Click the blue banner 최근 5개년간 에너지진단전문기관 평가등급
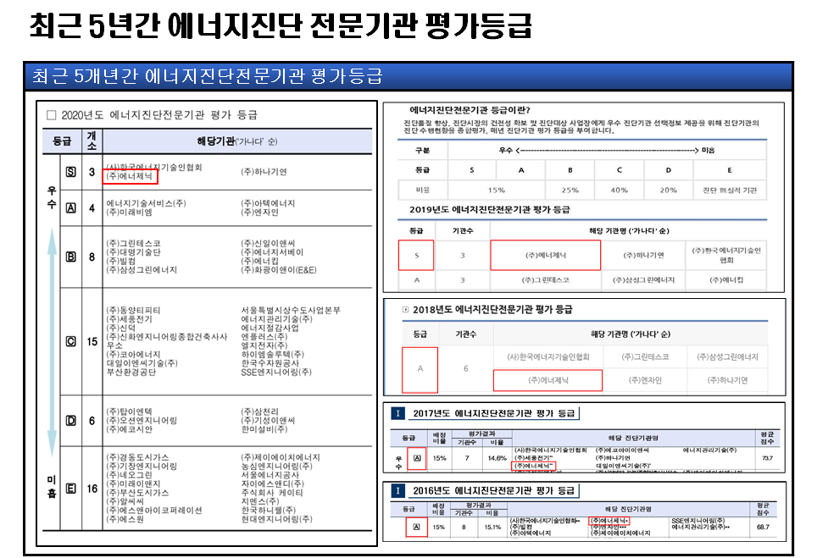 click(x=408, y=76)
